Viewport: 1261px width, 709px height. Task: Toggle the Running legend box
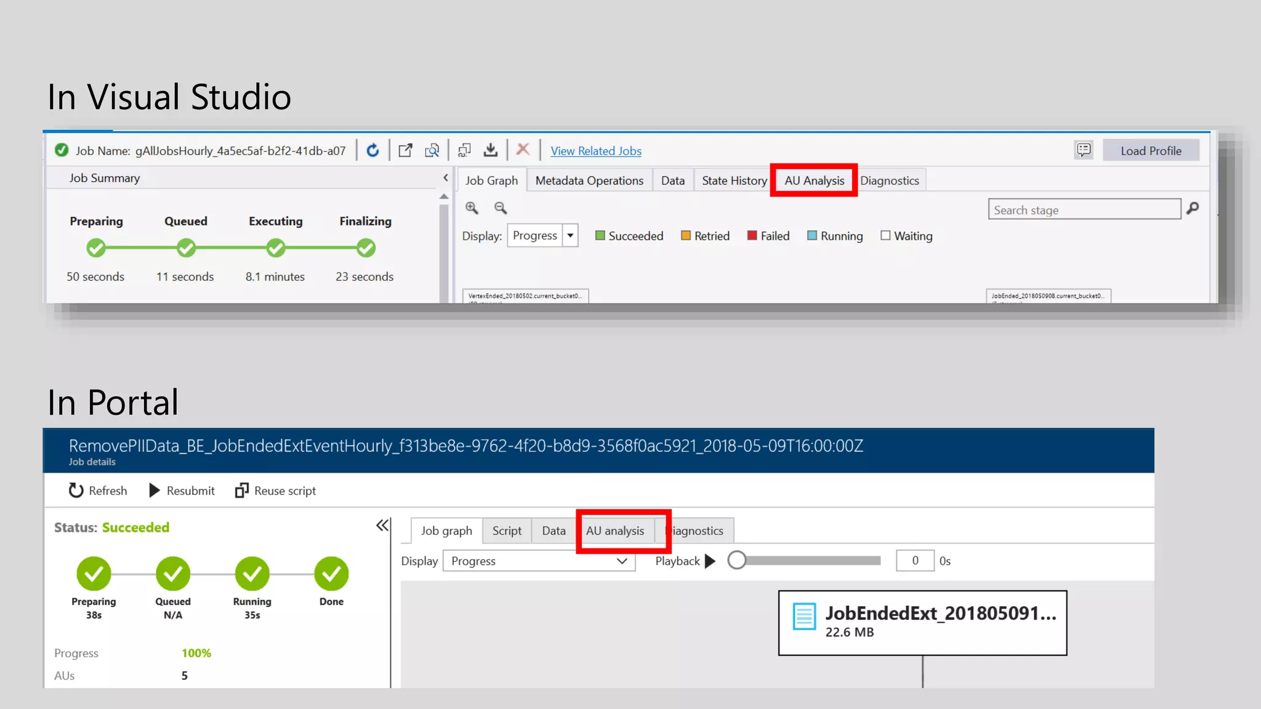[x=812, y=236]
